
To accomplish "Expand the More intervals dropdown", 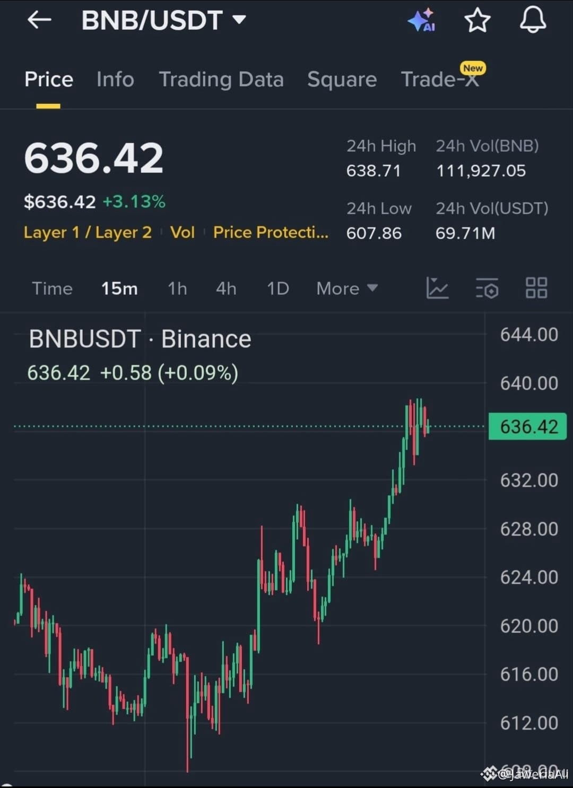I will coord(347,288).
